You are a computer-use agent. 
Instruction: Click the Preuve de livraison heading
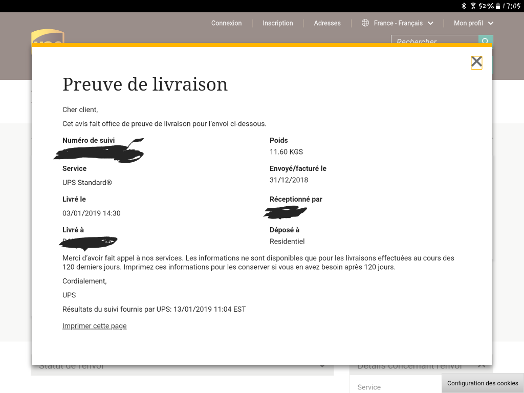pyautogui.click(x=145, y=84)
